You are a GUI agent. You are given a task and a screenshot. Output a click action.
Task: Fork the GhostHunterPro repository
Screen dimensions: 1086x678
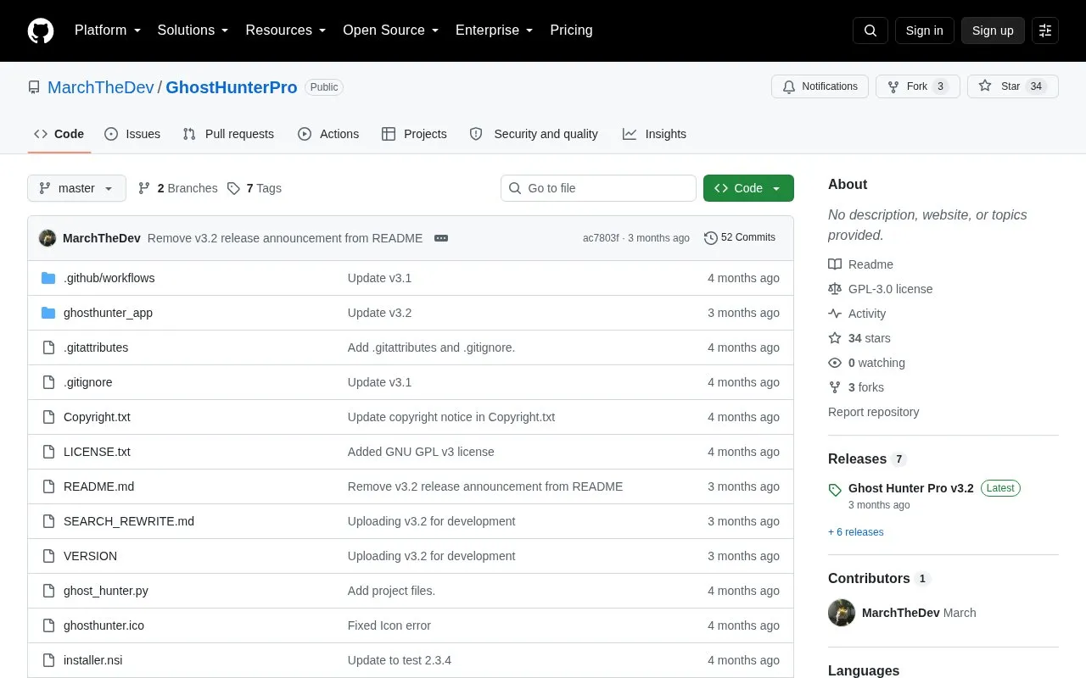[x=918, y=86]
